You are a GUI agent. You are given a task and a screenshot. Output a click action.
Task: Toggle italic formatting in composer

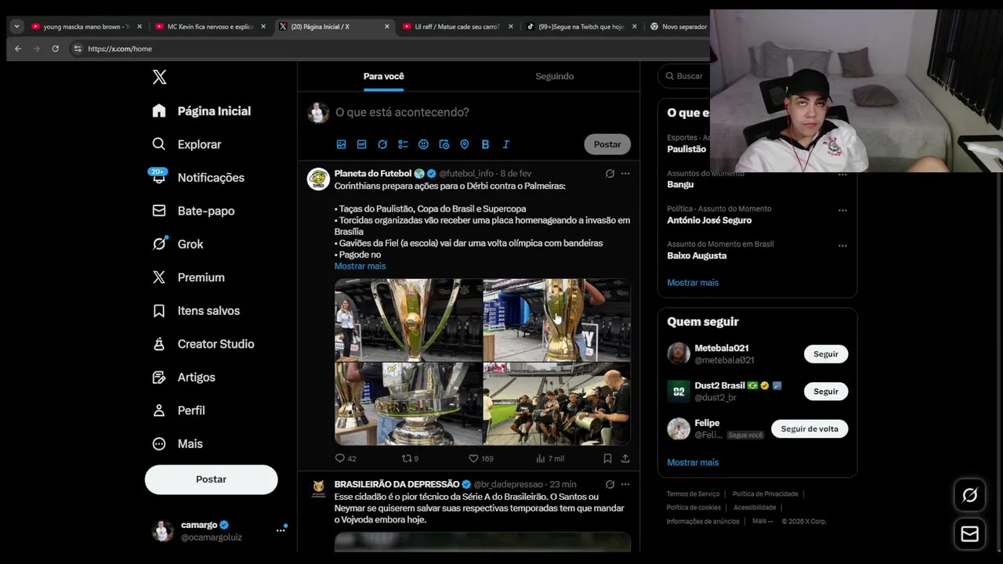click(505, 144)
